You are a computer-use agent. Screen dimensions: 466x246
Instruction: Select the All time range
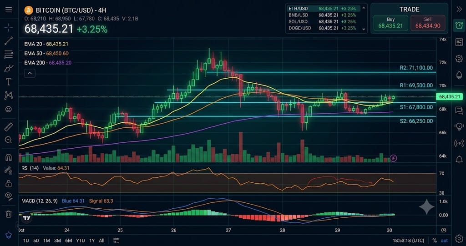101,241
